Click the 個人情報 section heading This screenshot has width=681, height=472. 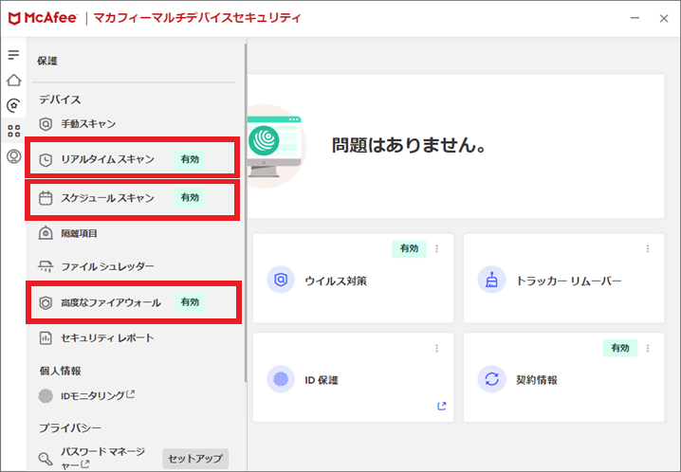point(60,371)
